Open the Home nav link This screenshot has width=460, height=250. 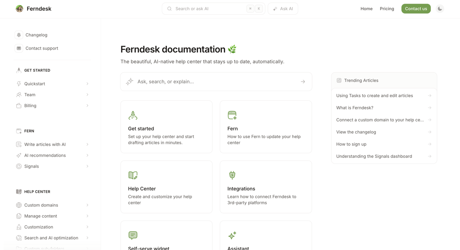click(366, 9)
